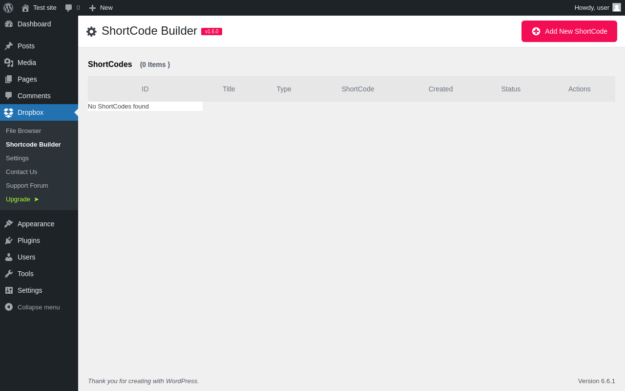Image resolution: width=625 pixels, height=391 pixels.
Task: Click the Title column header
Action: pos(229,89)
